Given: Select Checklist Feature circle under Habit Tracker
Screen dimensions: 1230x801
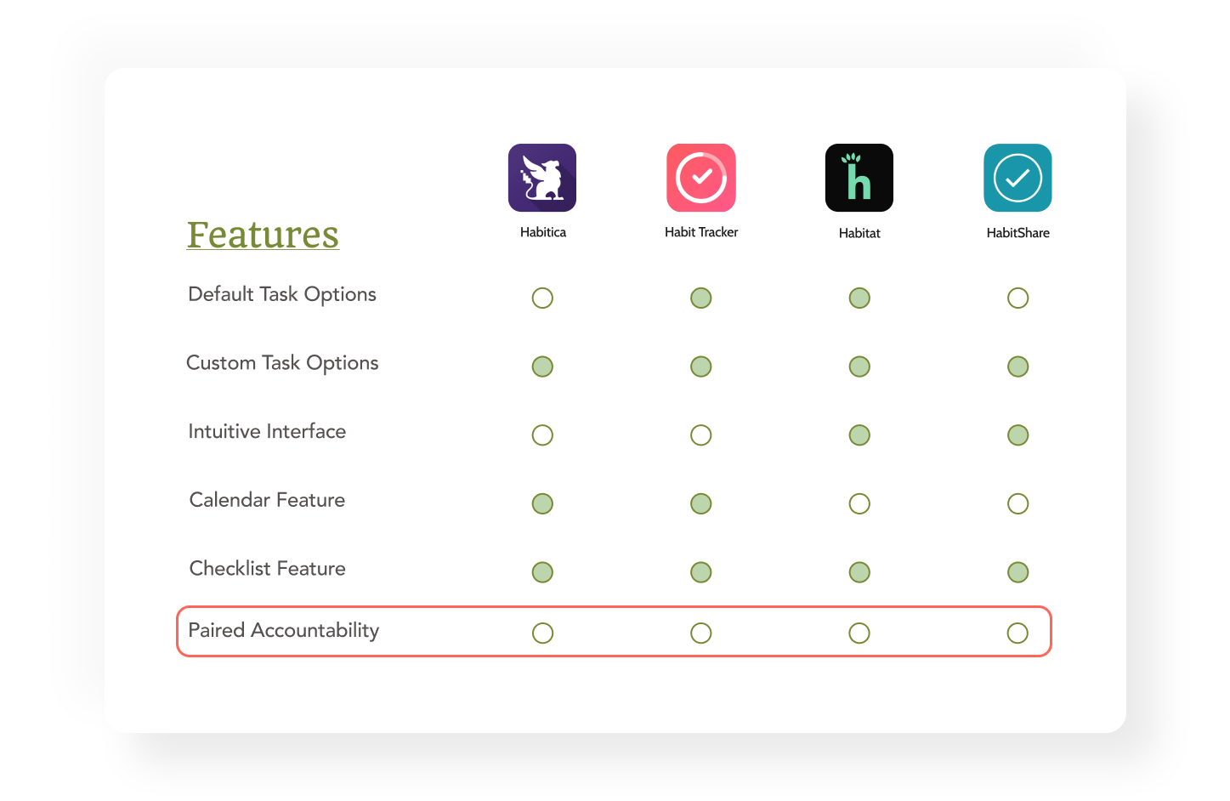Looking at the screenshot, I should coord(701,572).
